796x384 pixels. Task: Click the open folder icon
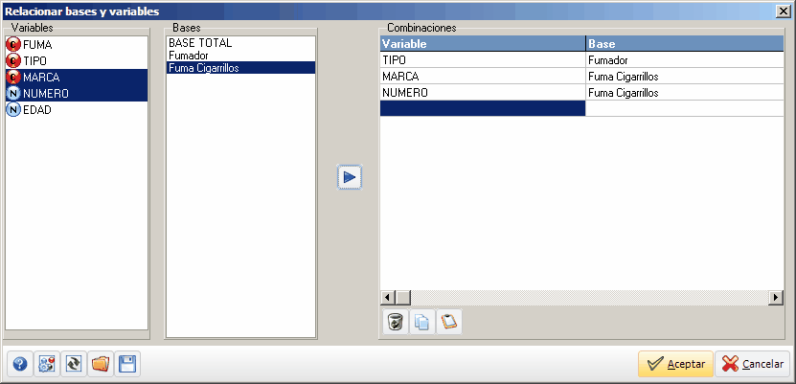101,364
